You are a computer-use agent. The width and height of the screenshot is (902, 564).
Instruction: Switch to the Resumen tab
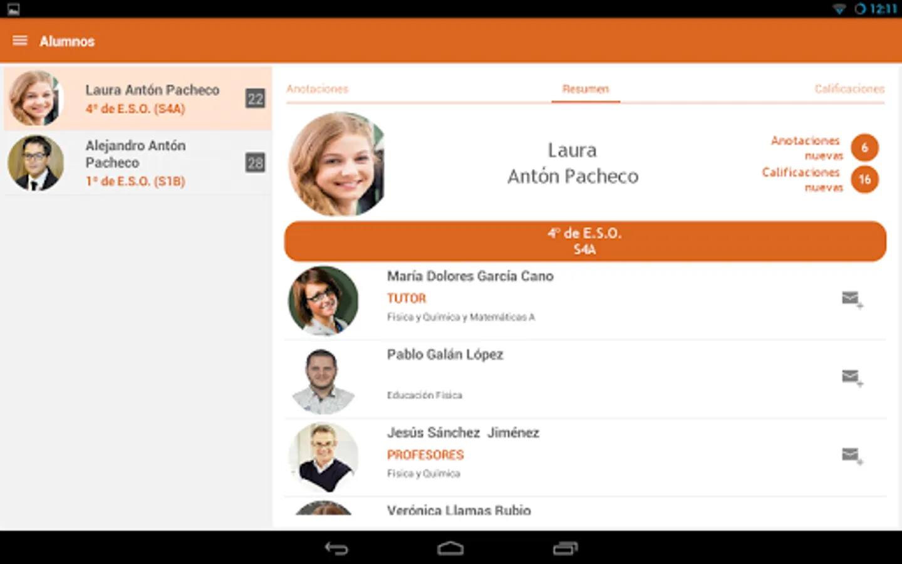[x=586, y=89]
